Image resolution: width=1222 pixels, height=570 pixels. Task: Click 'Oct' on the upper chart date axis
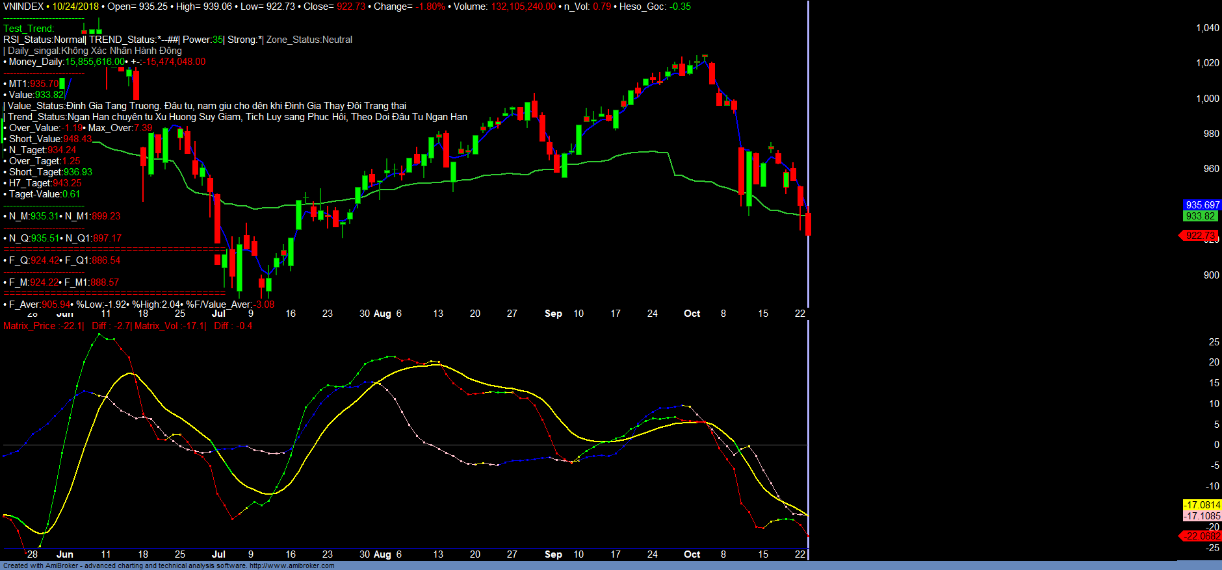[x=692, y=314]
